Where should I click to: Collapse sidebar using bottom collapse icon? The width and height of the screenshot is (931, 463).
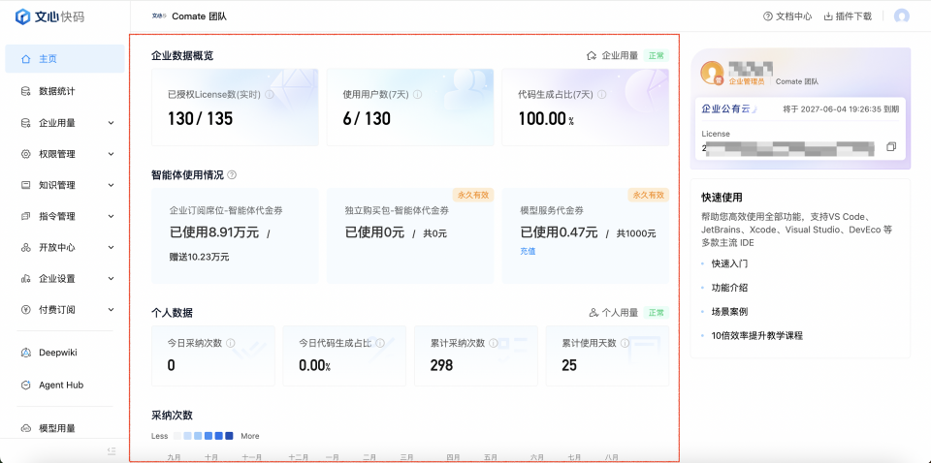tap(112, 450)
